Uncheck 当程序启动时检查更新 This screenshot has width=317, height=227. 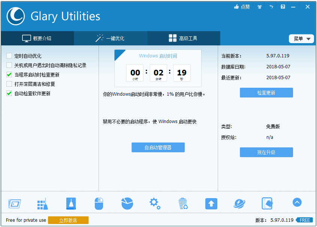click(9, 75)
